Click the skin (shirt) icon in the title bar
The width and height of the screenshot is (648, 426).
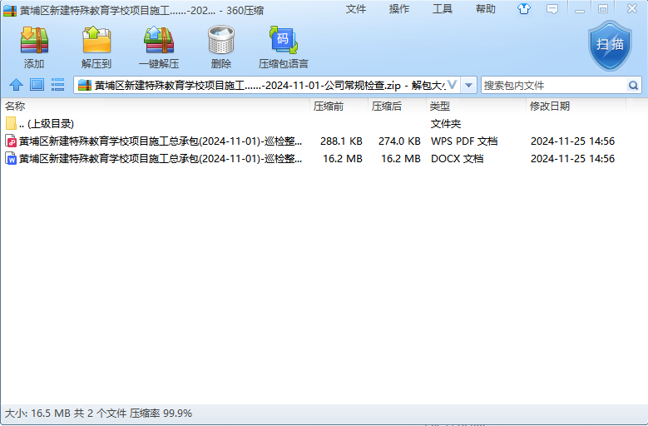523,9
